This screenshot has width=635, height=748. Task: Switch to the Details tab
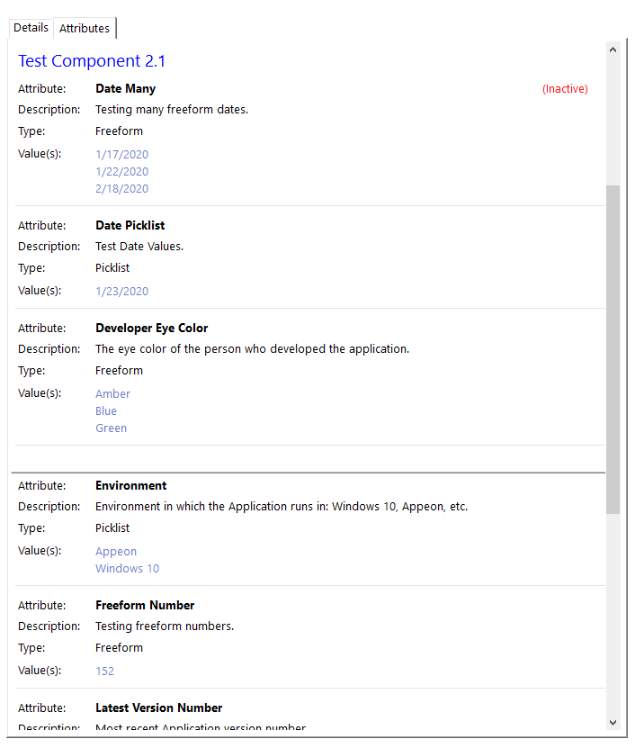click(x=31, y=28)
